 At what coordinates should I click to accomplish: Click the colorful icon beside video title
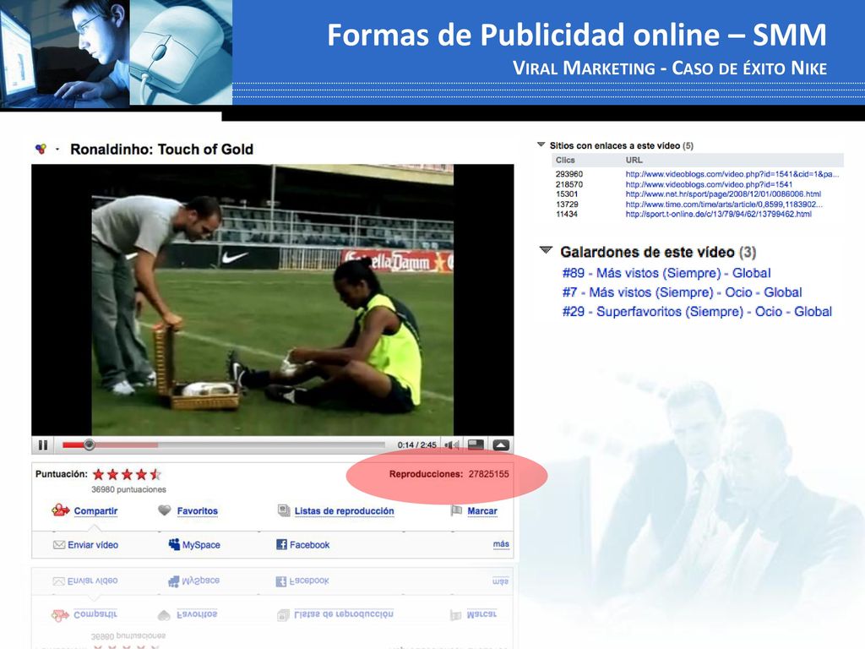point(41,149)
